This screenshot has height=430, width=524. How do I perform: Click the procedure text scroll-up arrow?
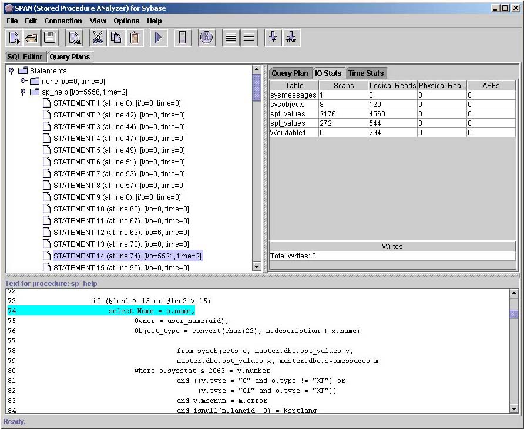point(514,293)
